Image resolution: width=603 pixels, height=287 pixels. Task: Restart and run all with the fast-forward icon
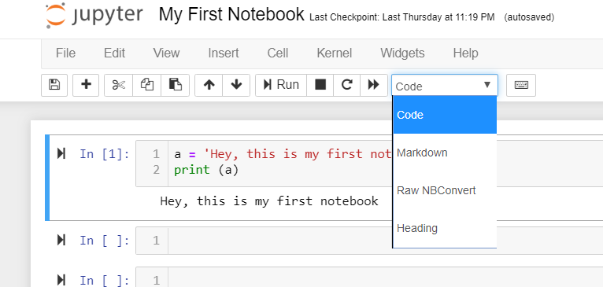pyautogui.click(x=374, y=85)
